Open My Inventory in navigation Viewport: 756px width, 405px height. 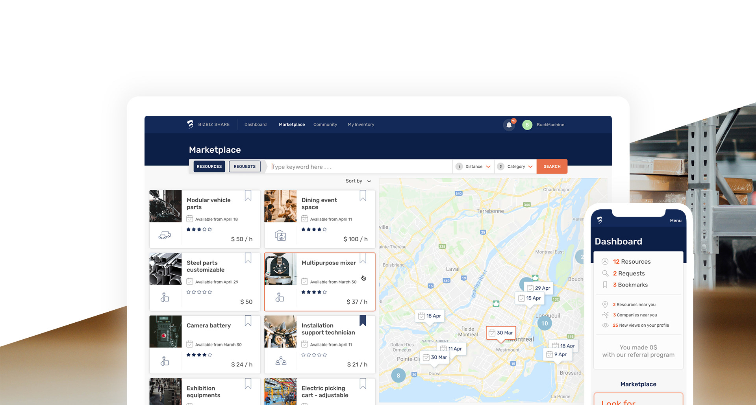click(x=361, y=124)
